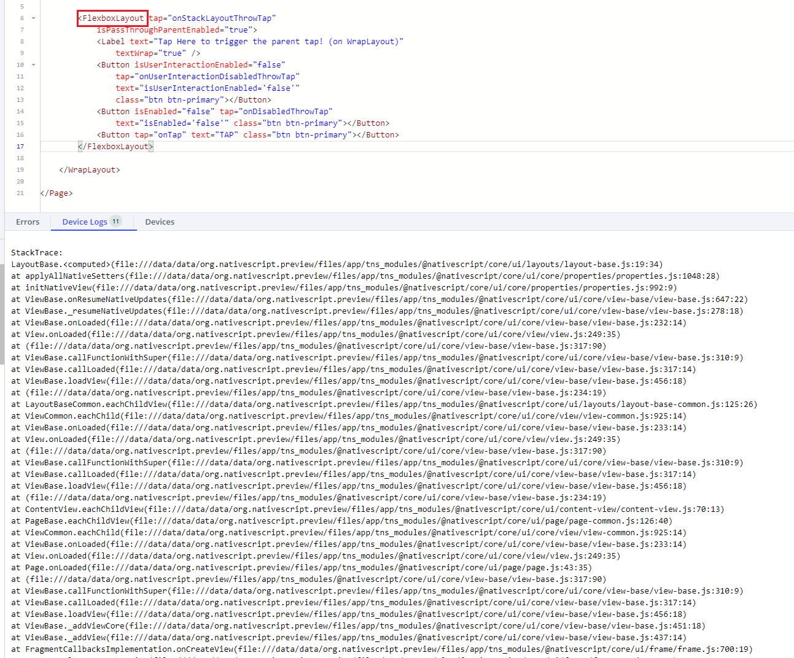Click the red-highlighted FlexboxLayout tag
Image resolution: width=794 pixels, height=658 pixels.
pos(112,18)
